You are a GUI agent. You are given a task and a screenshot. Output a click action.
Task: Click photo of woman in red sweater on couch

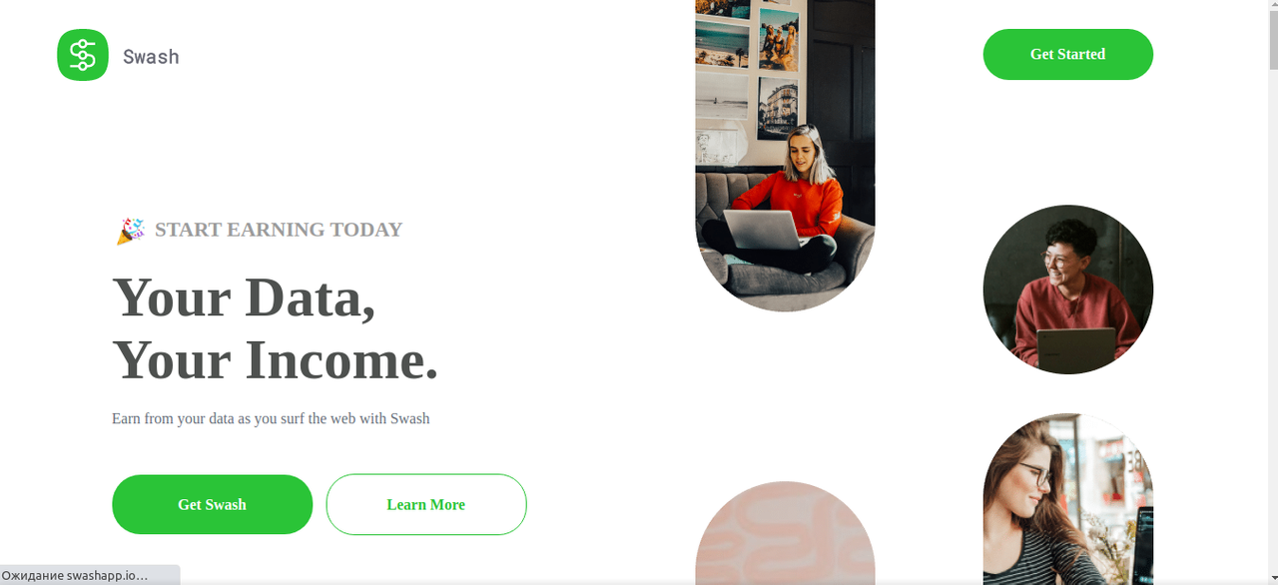pyautogui.click(x=785, y=156)
